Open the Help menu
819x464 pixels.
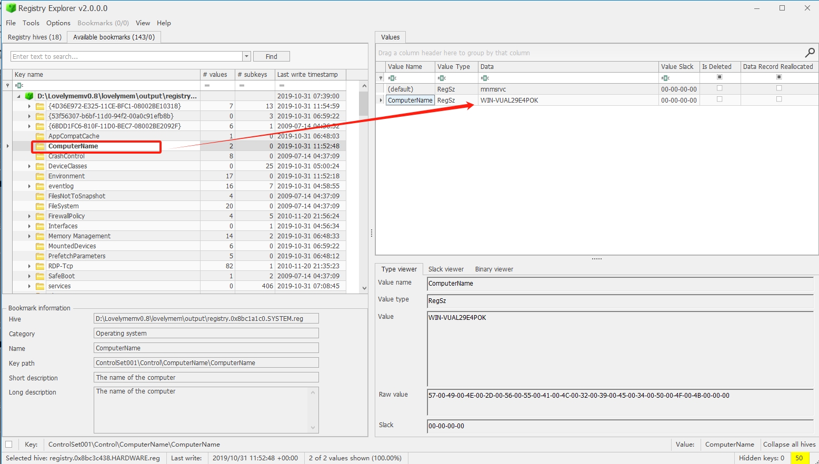(x=164, y=23)
